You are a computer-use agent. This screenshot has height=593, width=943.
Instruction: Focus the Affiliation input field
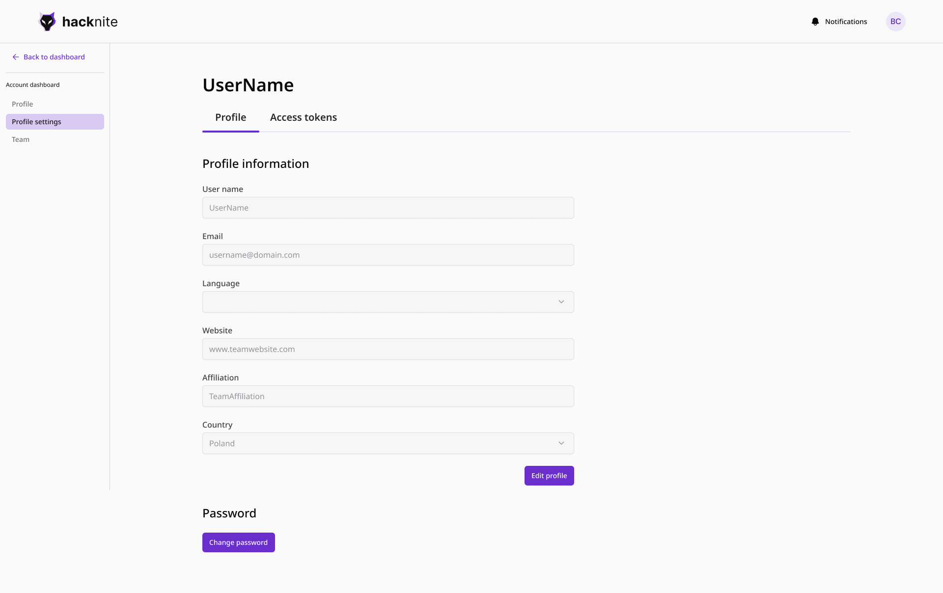pyautogui.click(x=388, y=396)
